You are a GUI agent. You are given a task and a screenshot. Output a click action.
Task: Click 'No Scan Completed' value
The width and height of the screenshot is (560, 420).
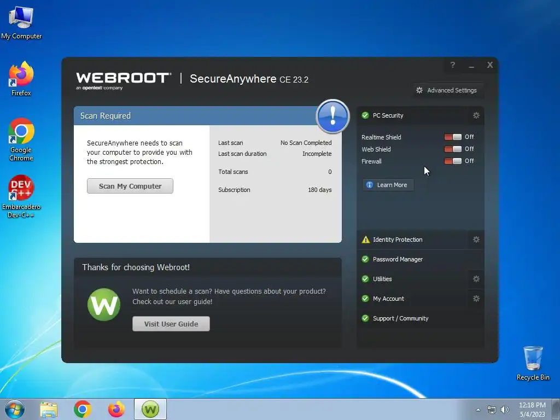coord(306,143)
